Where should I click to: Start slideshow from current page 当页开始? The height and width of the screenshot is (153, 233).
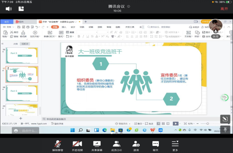(x=35, y=34)
